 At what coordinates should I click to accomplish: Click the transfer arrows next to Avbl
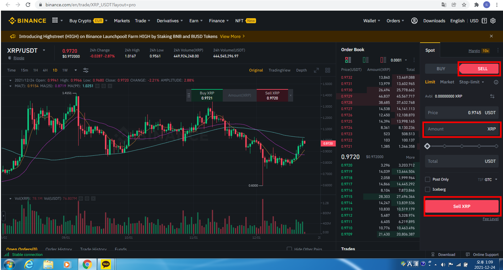(x=492, y=96)
